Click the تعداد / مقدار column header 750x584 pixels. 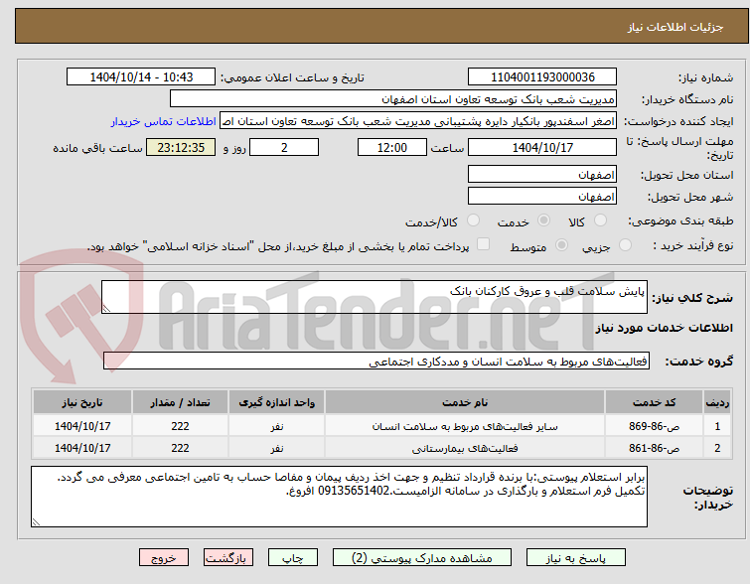[x=181, y=402]
